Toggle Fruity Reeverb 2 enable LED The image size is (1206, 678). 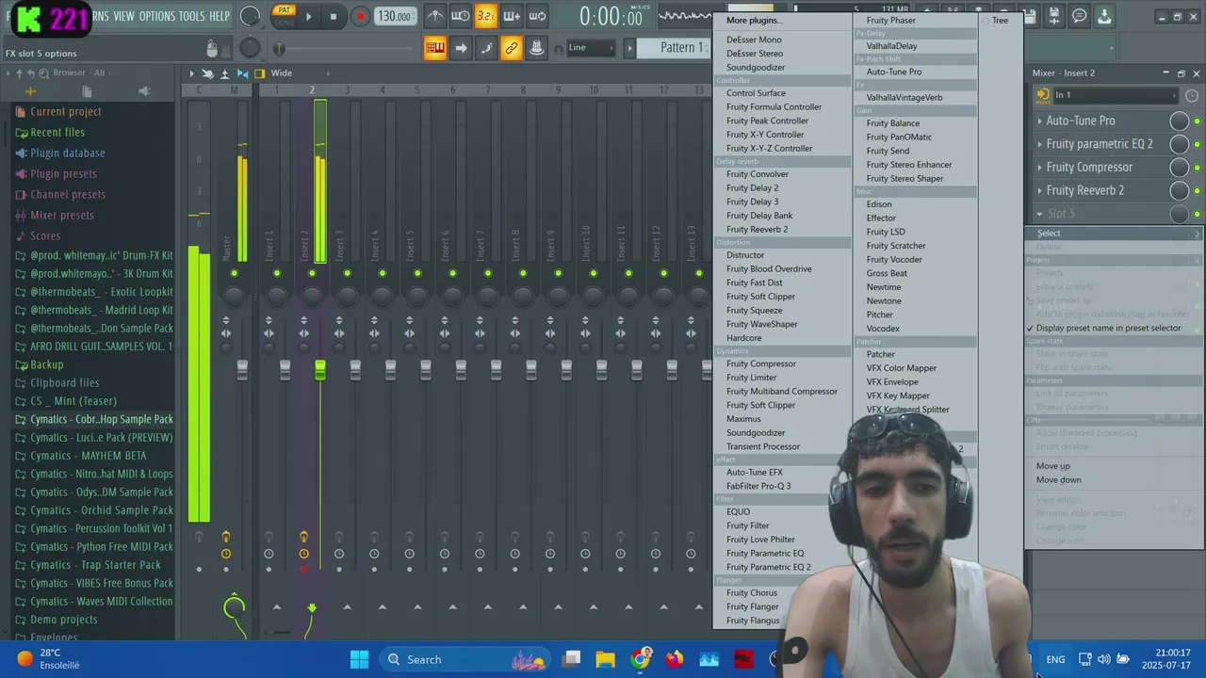pos(1197,190)
